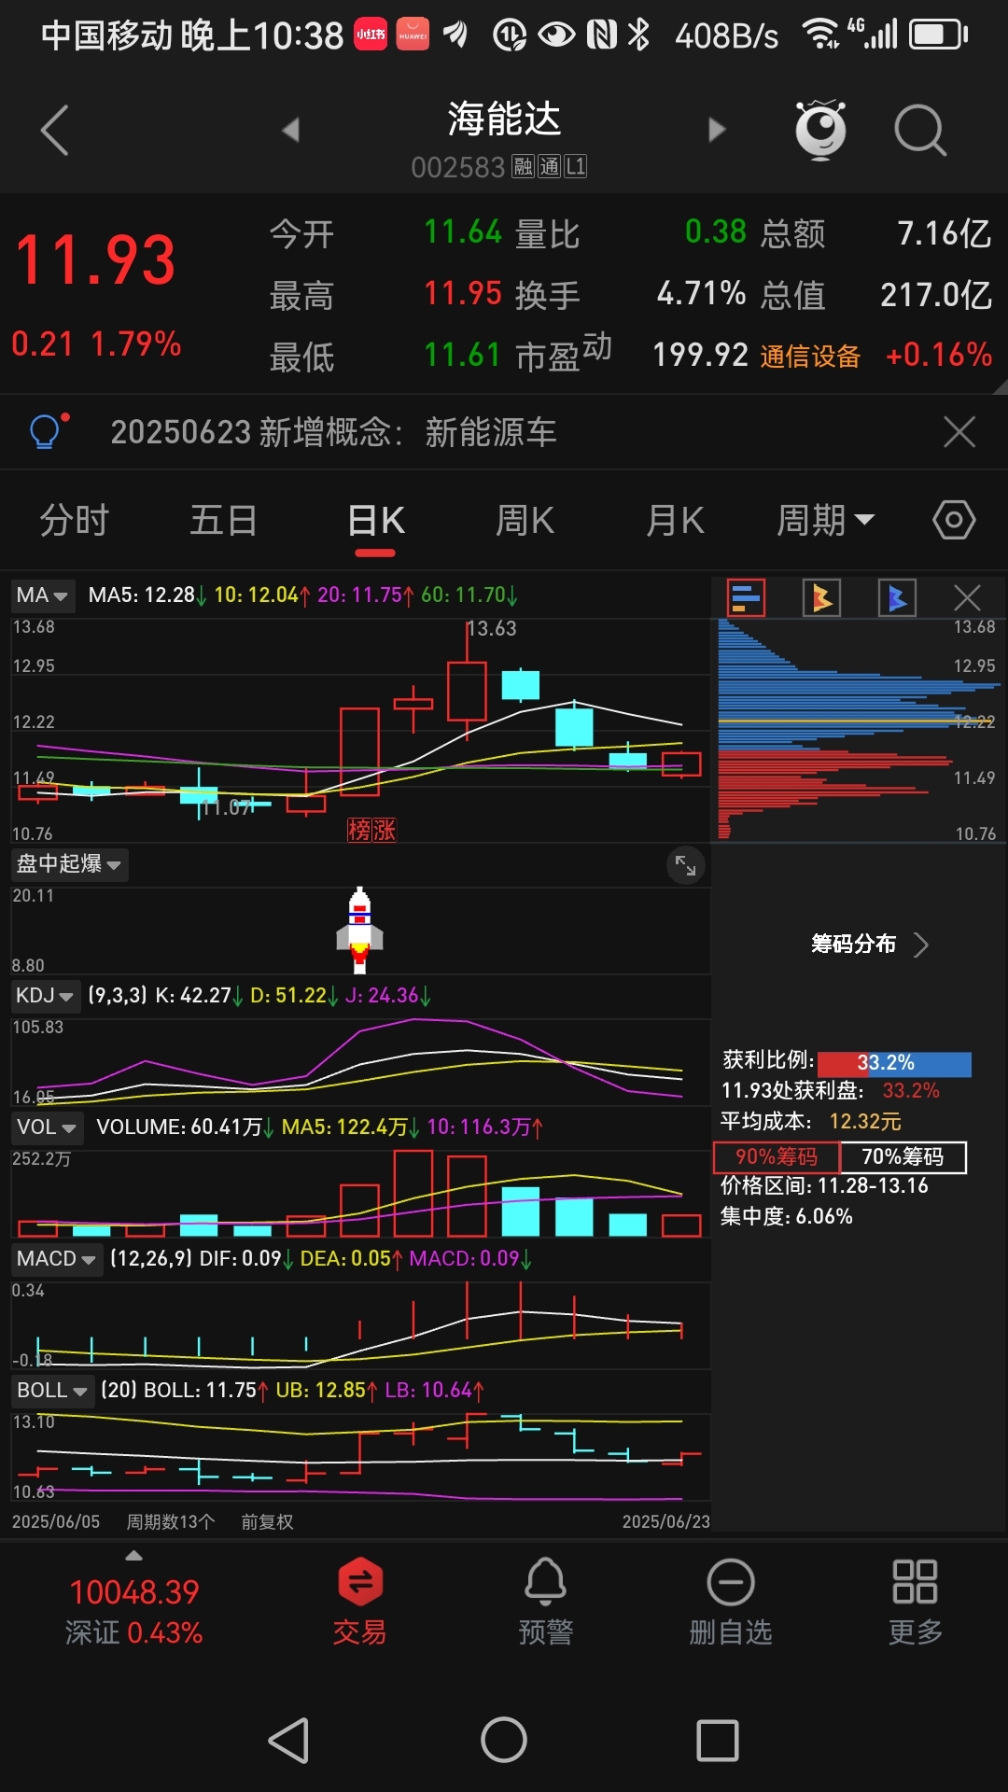Close the chip distribution panel

(x=967, y=597)
